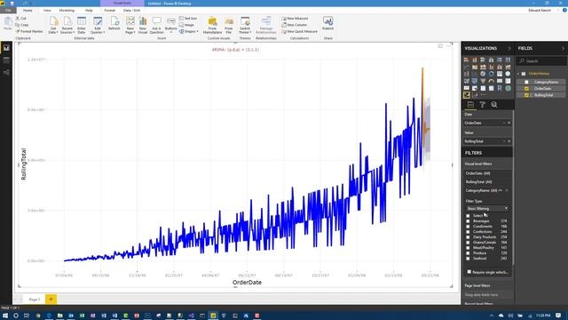The image size is (568, 320).
Task: Import custom visual From Marketplace
Action: [x=212, y=25]
